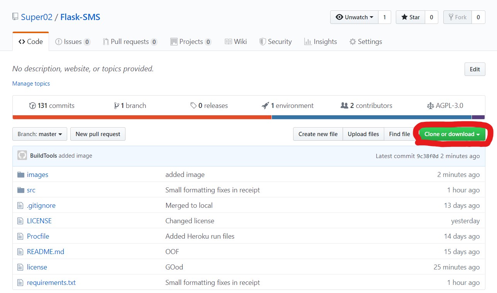Open the Issues tab
This screenshot has height=293, width=497.
click(x=73, y=42)
